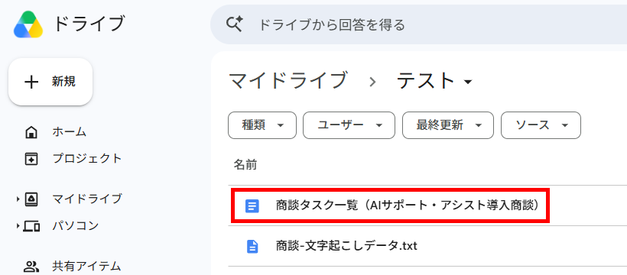Click the file icon of 商談-文字起こしデータ.txt

pos(252,246)
